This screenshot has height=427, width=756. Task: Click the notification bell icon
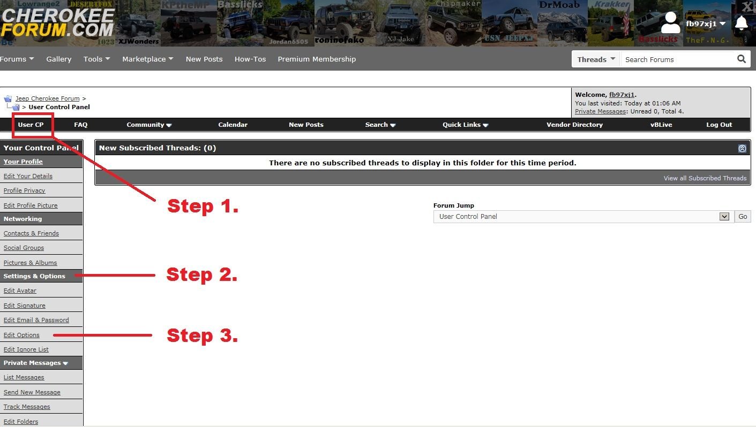coord(742,23)
